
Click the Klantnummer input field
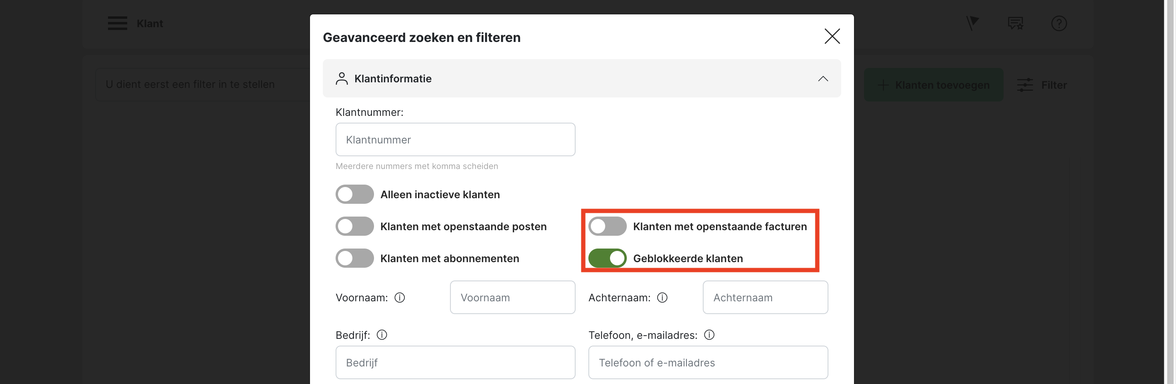click(x=455, y=140)
